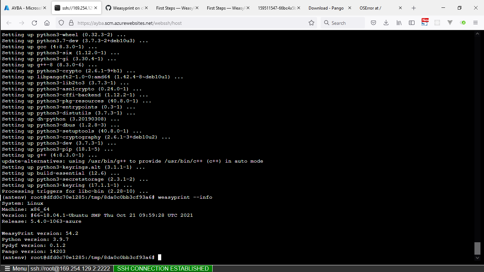Screen dimensions: 484x272
Task: Save the current page to Pocket
Action: [x=374, y=23]
